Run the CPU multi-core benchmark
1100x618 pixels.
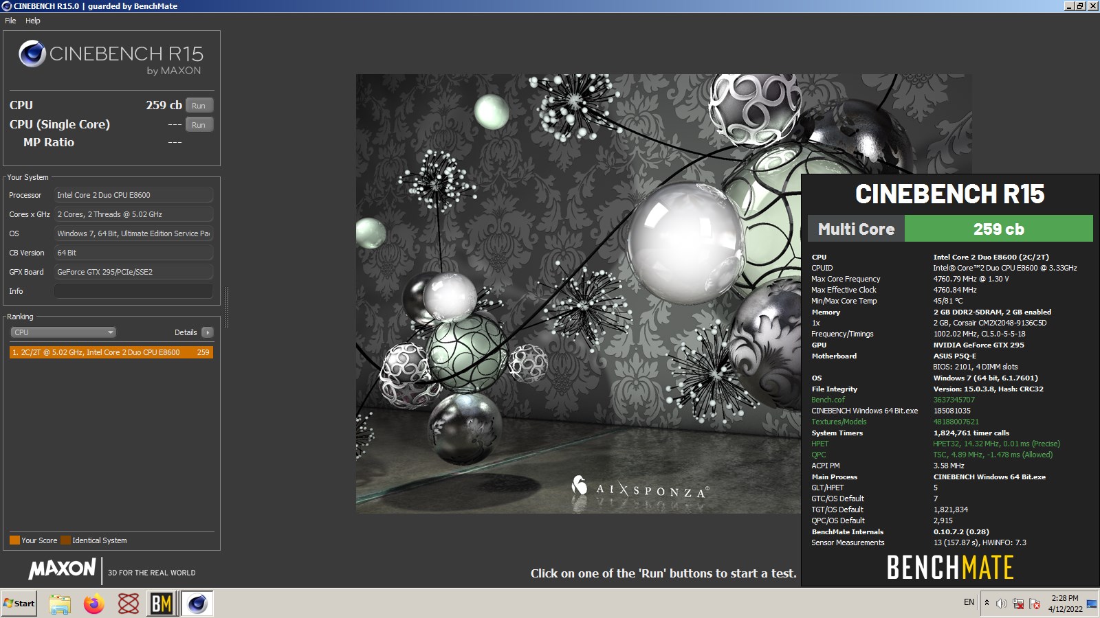(199, 105)
